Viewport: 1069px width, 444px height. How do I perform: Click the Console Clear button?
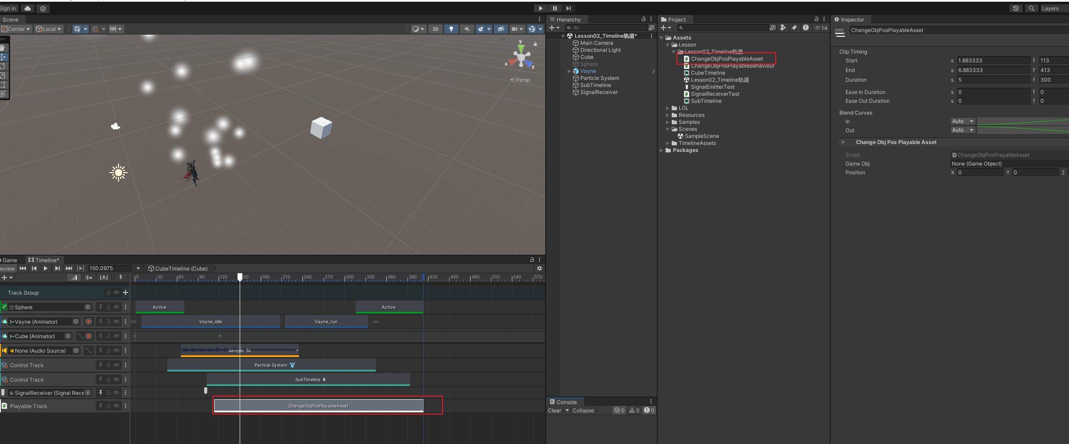[x=554, y=411]
